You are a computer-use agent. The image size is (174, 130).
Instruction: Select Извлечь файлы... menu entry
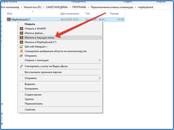click(60, 33)
